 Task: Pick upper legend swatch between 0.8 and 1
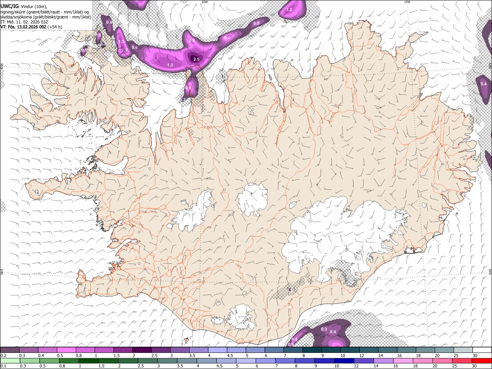85,350
